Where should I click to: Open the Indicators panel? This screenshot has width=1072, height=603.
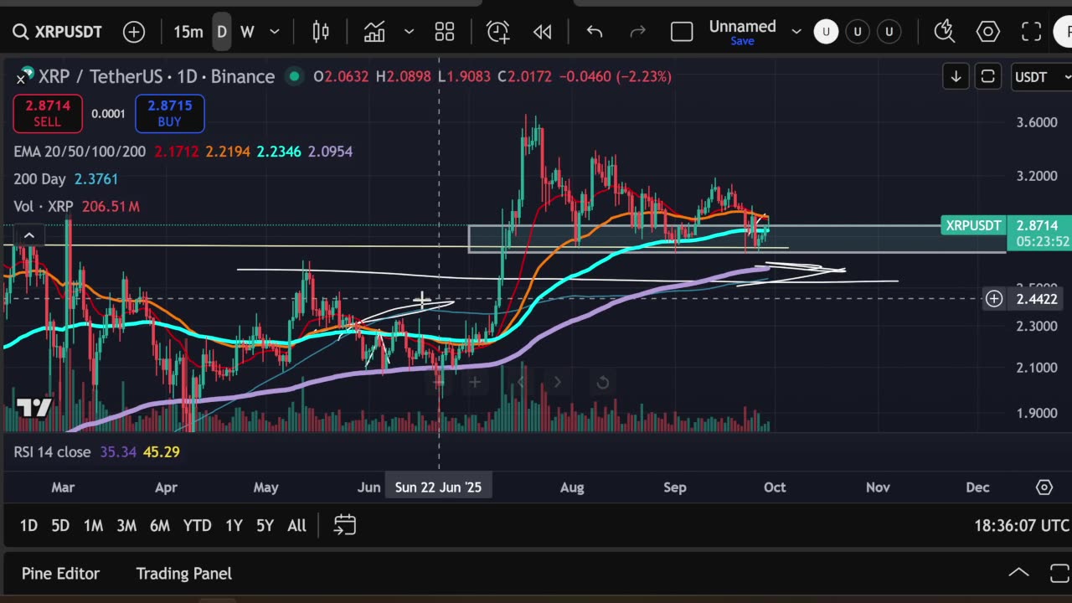coord(374,32)
